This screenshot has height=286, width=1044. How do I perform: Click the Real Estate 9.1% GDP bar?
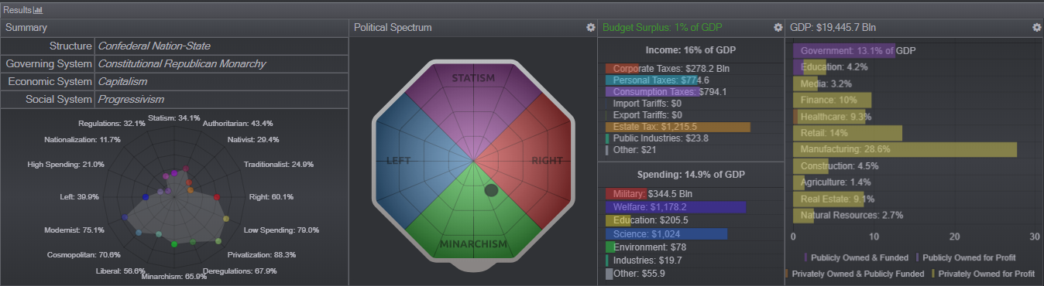pyautogui.click(x=829, y=199)
